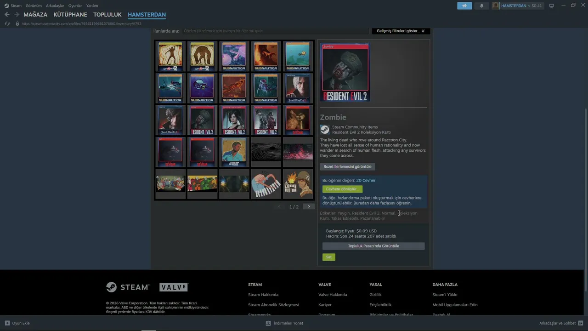The image size is (588, 331).
Task: Switch to the TOPLULUK tab
Action: click(107, 15)
